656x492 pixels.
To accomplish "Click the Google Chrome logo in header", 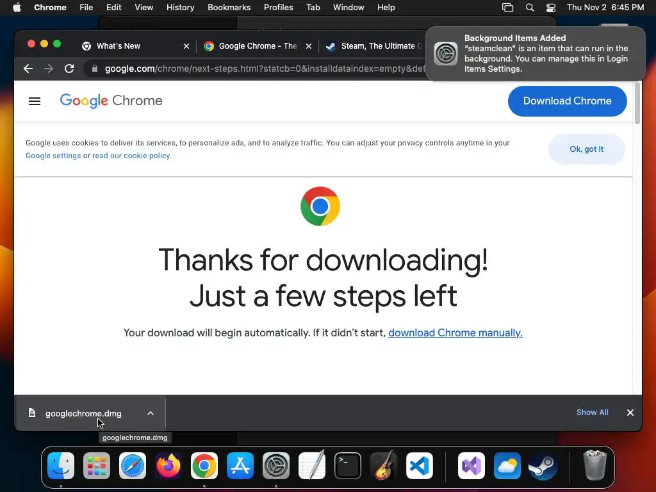I will tap(111, 101).
